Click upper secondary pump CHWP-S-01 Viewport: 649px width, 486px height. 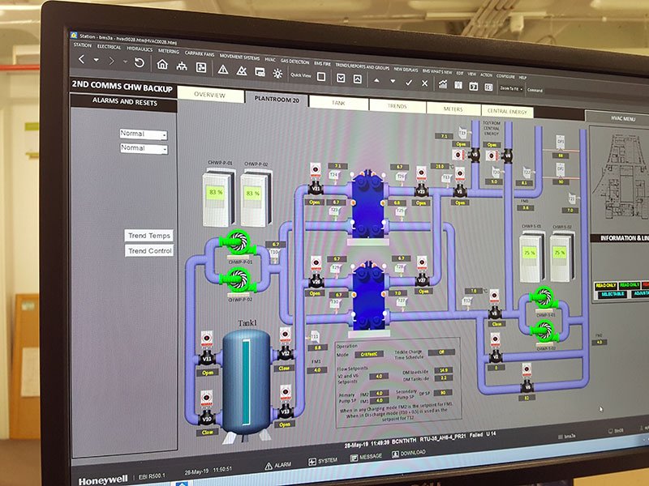pos(544,298)
